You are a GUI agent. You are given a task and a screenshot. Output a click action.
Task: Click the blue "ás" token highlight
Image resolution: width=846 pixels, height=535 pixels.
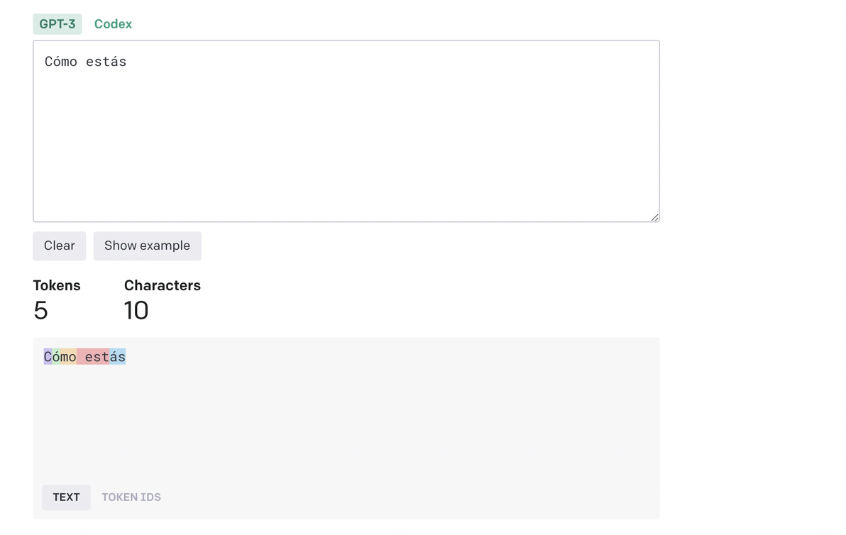(117, 357)
